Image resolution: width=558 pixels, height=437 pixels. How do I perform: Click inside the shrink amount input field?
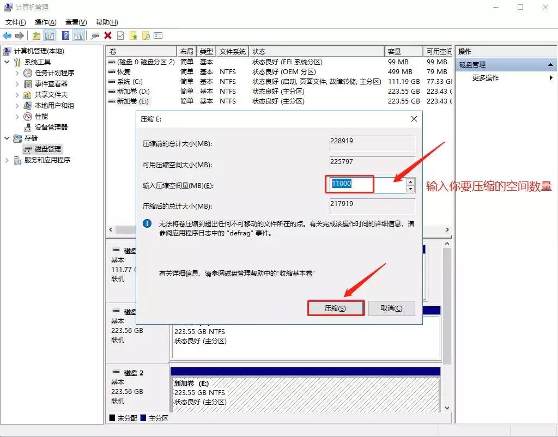pos(349,185)
